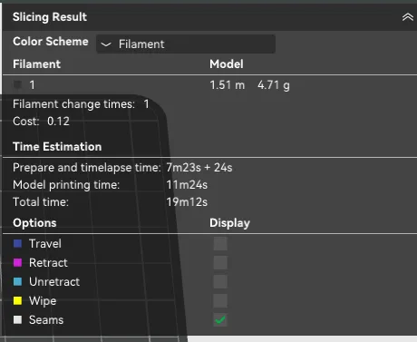Enable the Travel display checkbox

(220, 243)
